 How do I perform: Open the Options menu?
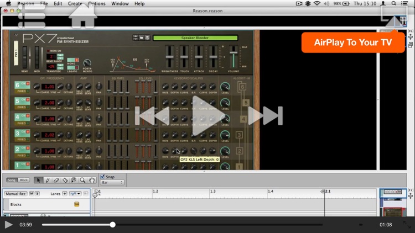click(x=97, y=3)
